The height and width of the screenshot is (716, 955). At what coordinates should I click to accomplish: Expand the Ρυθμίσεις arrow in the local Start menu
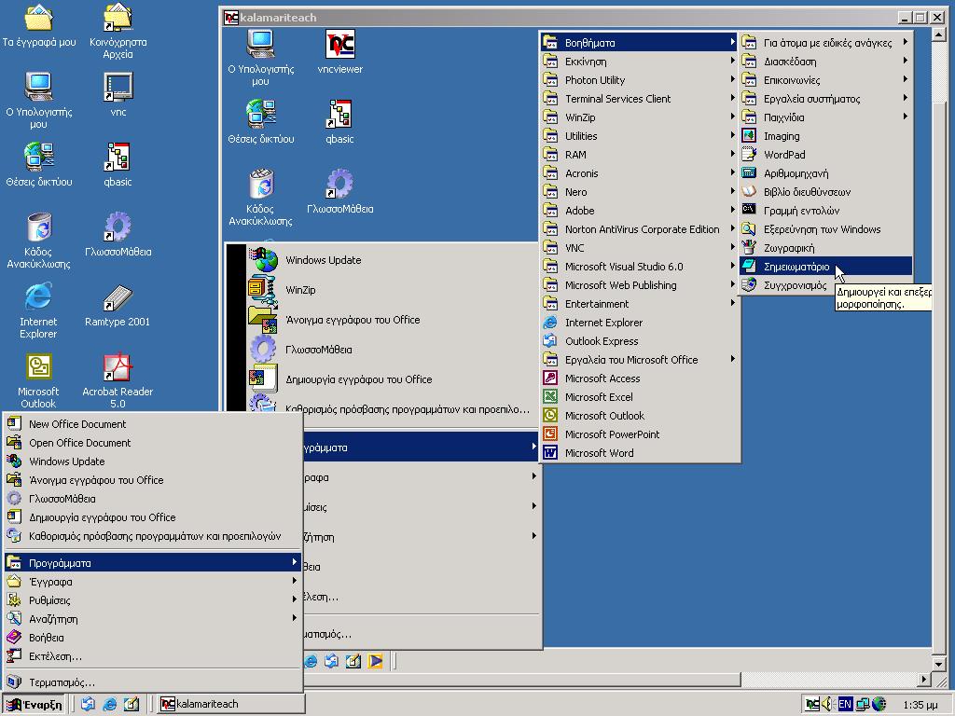point(294,599)
